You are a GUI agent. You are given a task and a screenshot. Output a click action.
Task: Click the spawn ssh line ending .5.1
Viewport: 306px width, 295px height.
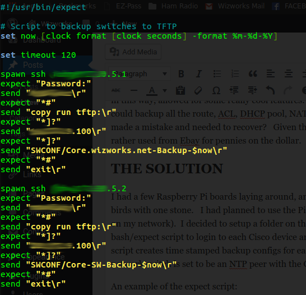[x=63, y=75]
